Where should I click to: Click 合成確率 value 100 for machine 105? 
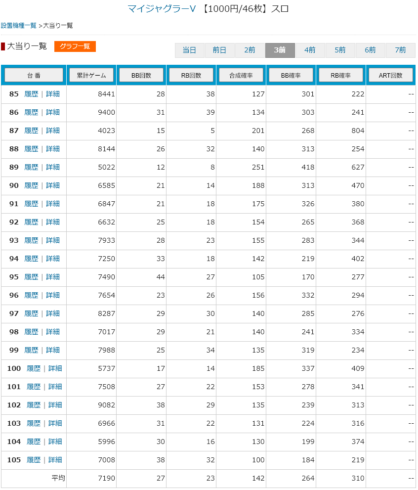pyautogui.click(x=258, y=460)
